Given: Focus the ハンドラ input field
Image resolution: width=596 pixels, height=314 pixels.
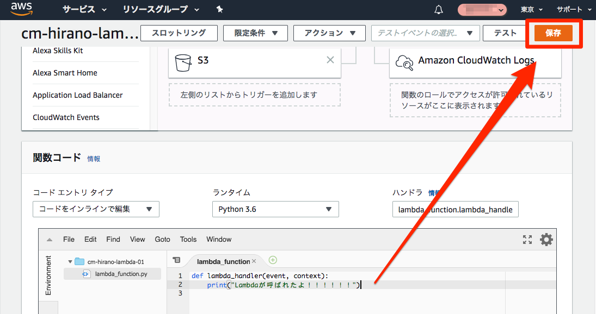Looking at the screenshot, I should [456, 209].
